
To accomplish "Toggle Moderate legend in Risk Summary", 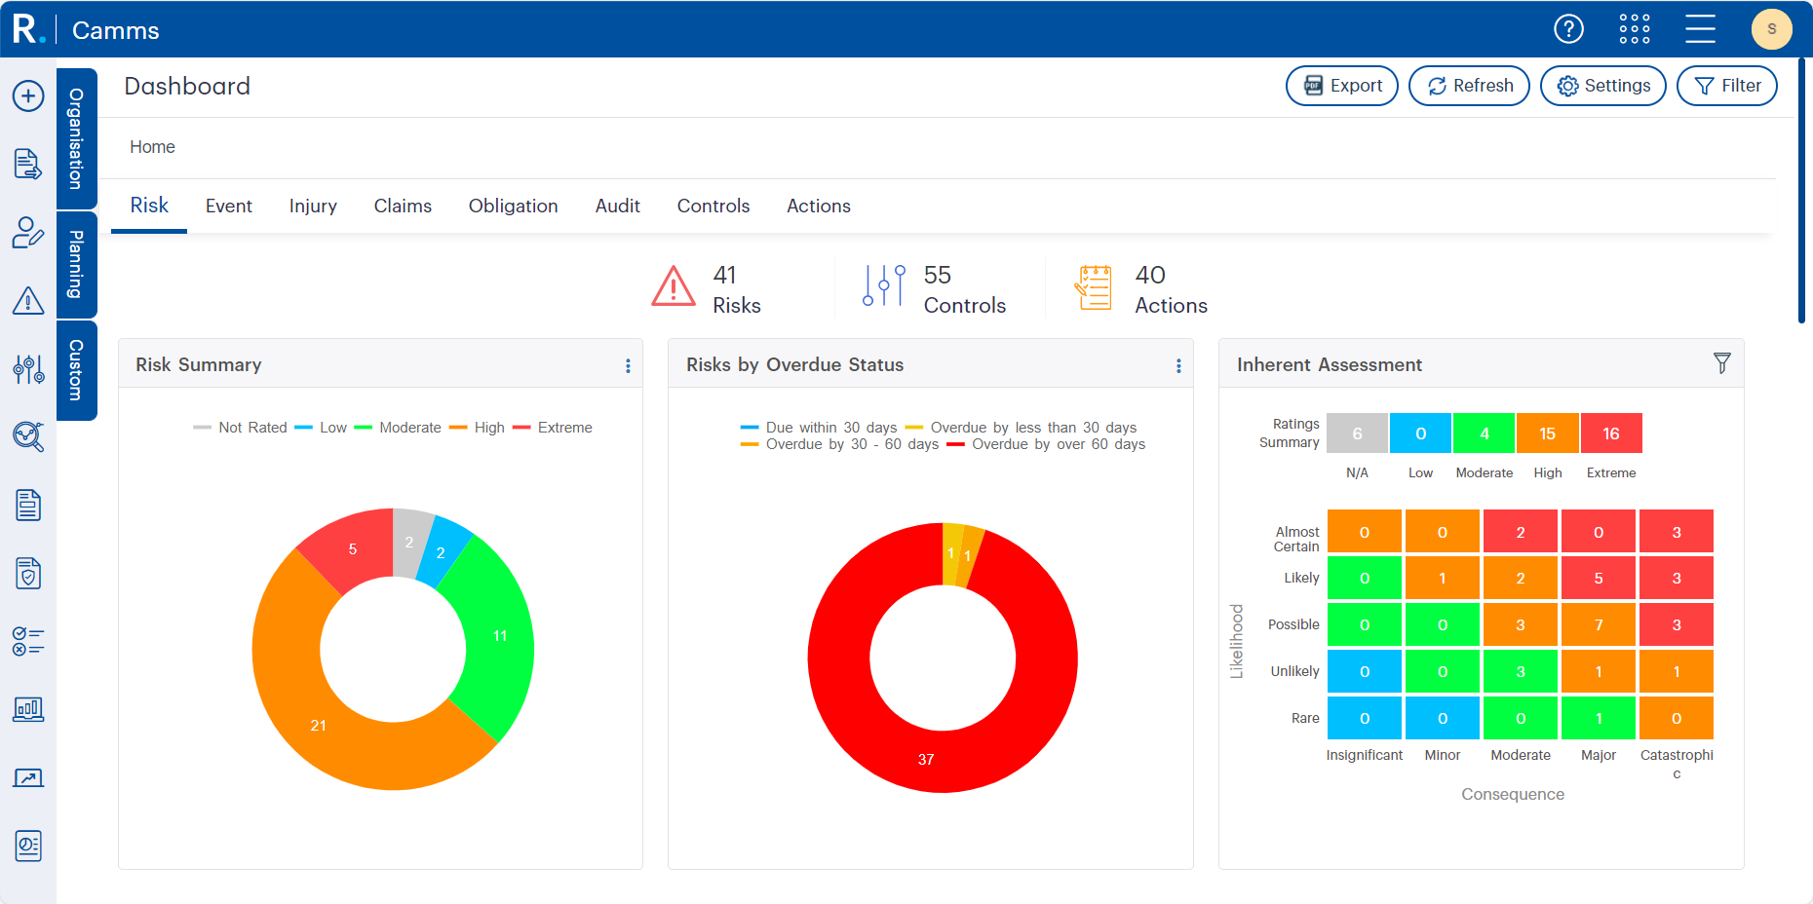I will pyautogui.click(x=398, y=428).
